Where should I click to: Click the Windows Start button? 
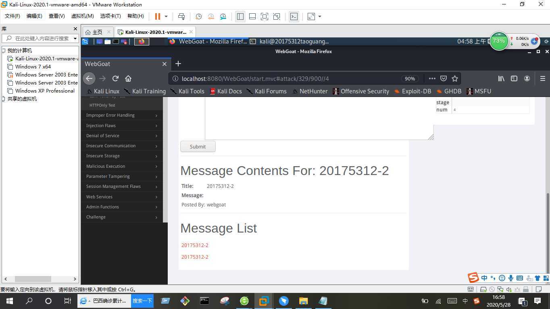coord(10,301)
